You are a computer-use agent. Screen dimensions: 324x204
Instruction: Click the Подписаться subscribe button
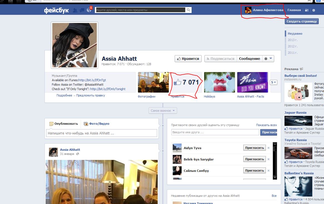tap(221, 59)
